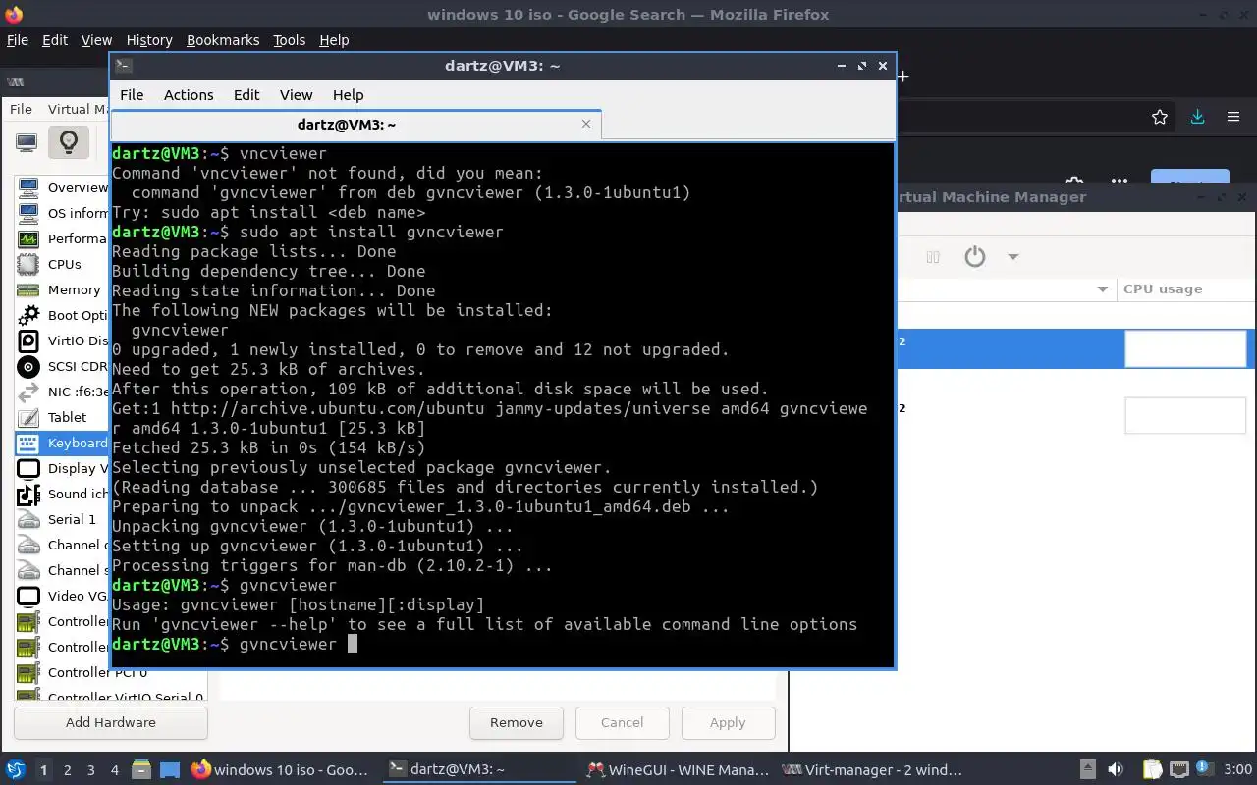Select VirtIO Disk in the hardware list
This screenshot has width=1257, height=785.
61,340
